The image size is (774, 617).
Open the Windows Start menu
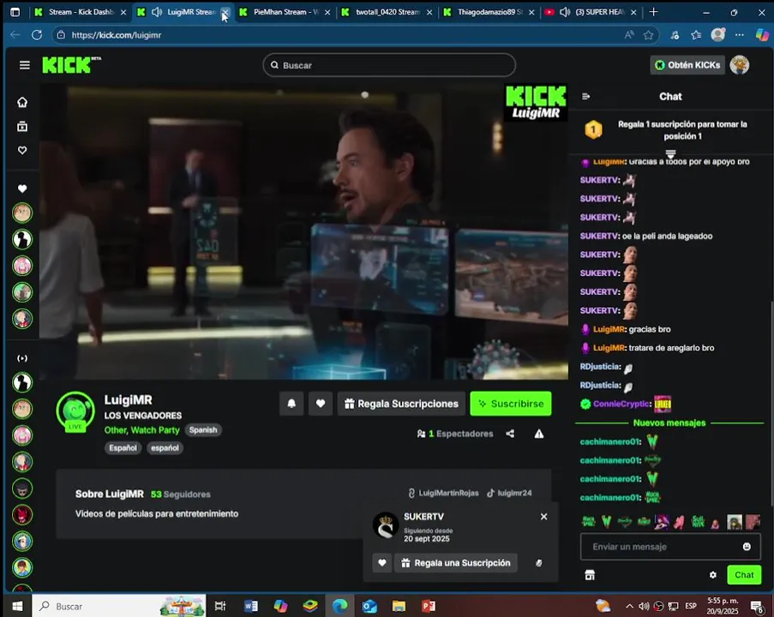pos(17,606)
